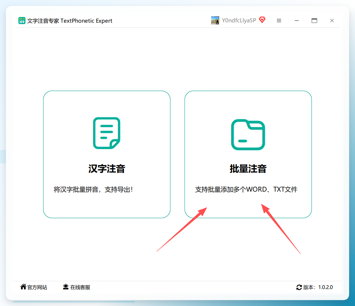Open the 官方网站 link

click(37, 287)
